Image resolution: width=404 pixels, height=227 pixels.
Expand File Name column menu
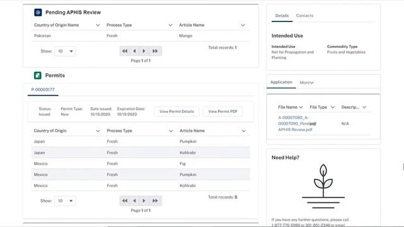pos(301,107)
